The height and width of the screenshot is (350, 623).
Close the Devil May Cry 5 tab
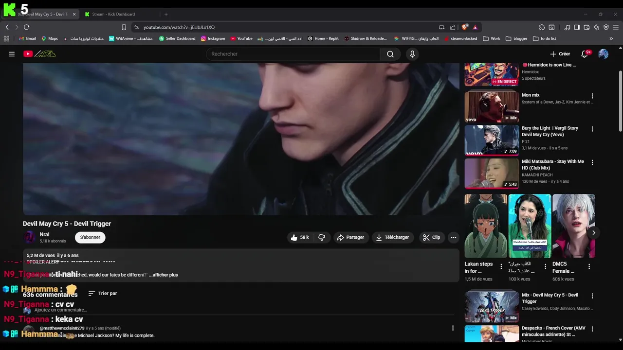tap(74, 14)
